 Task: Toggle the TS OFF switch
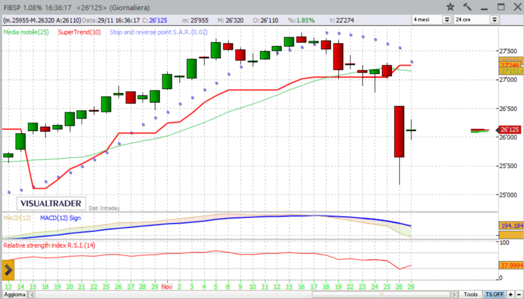click(494, 295)
